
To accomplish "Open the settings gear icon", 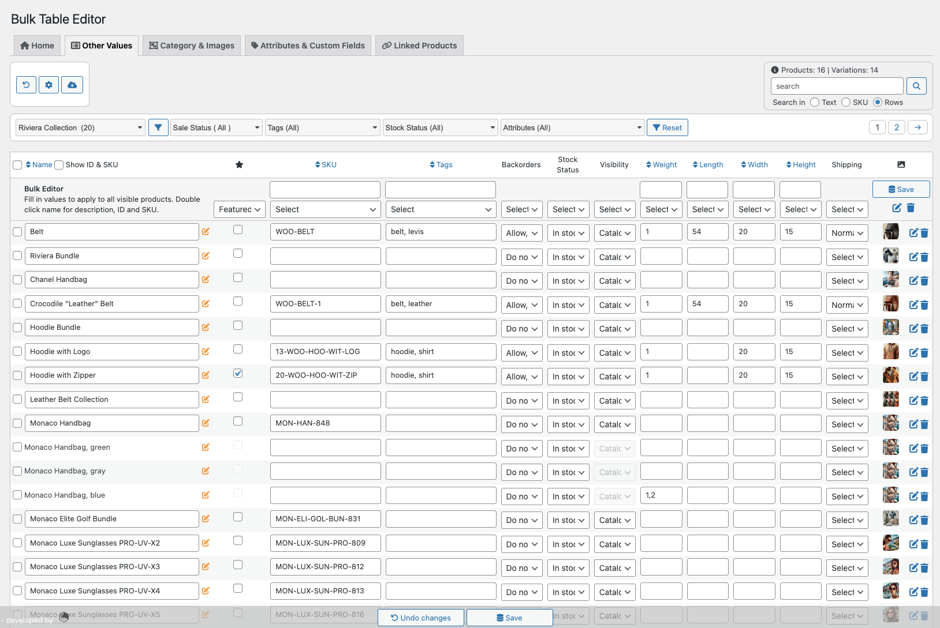I will coord(49,84).
